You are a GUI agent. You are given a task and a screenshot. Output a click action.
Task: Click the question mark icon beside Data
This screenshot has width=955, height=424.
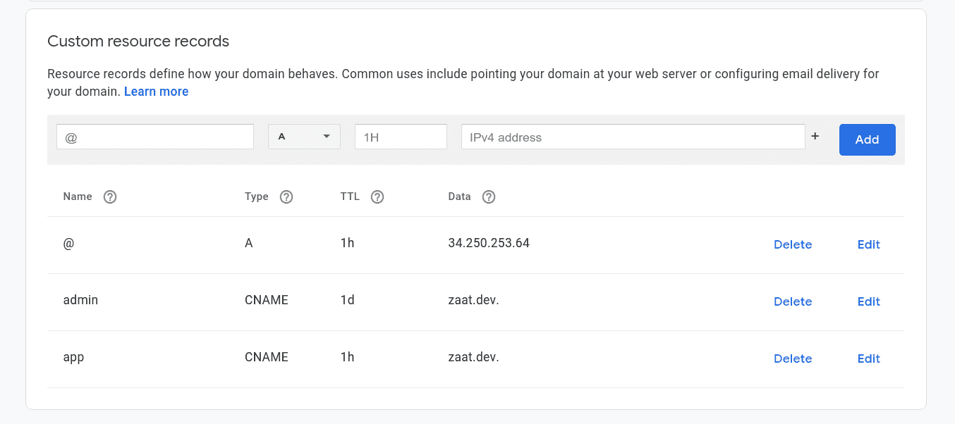(489, 197)
